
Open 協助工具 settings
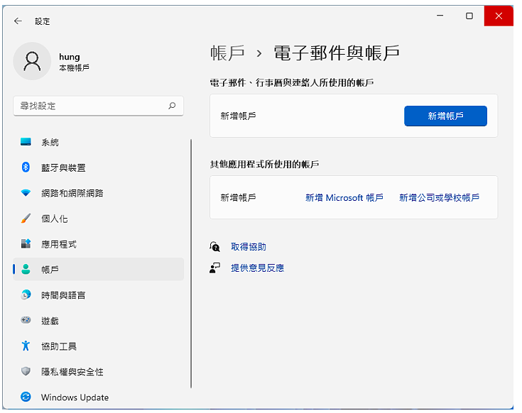click(x=99, y=346)
